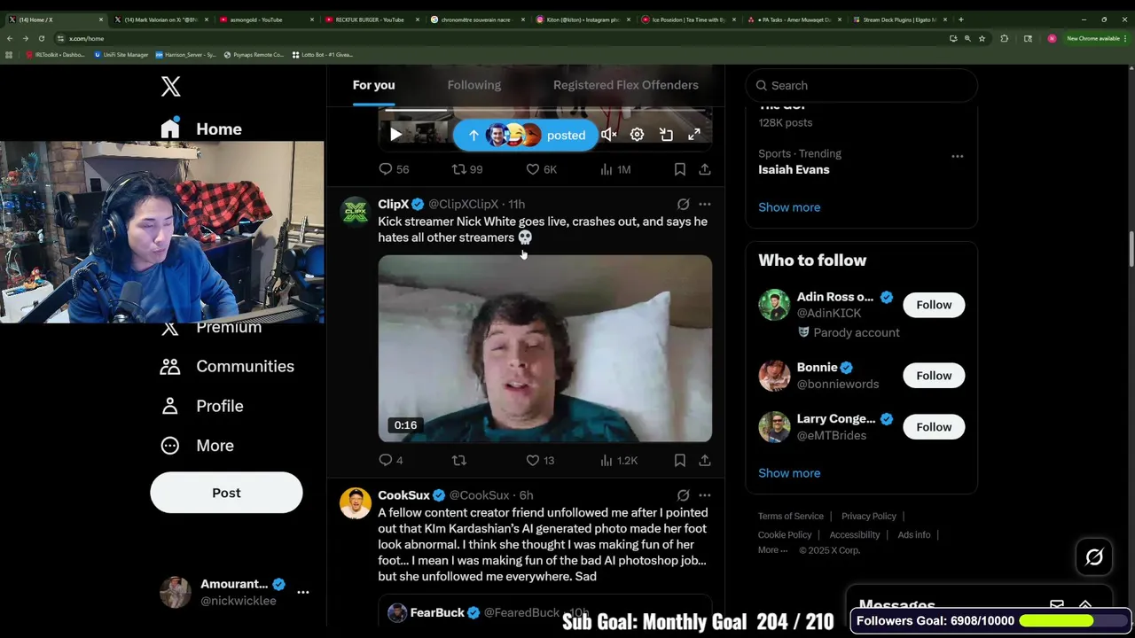This screenshot has width=1135, height=638.
Task: Reply to the ClipX post with 4 comments
Action: (391, 461)
